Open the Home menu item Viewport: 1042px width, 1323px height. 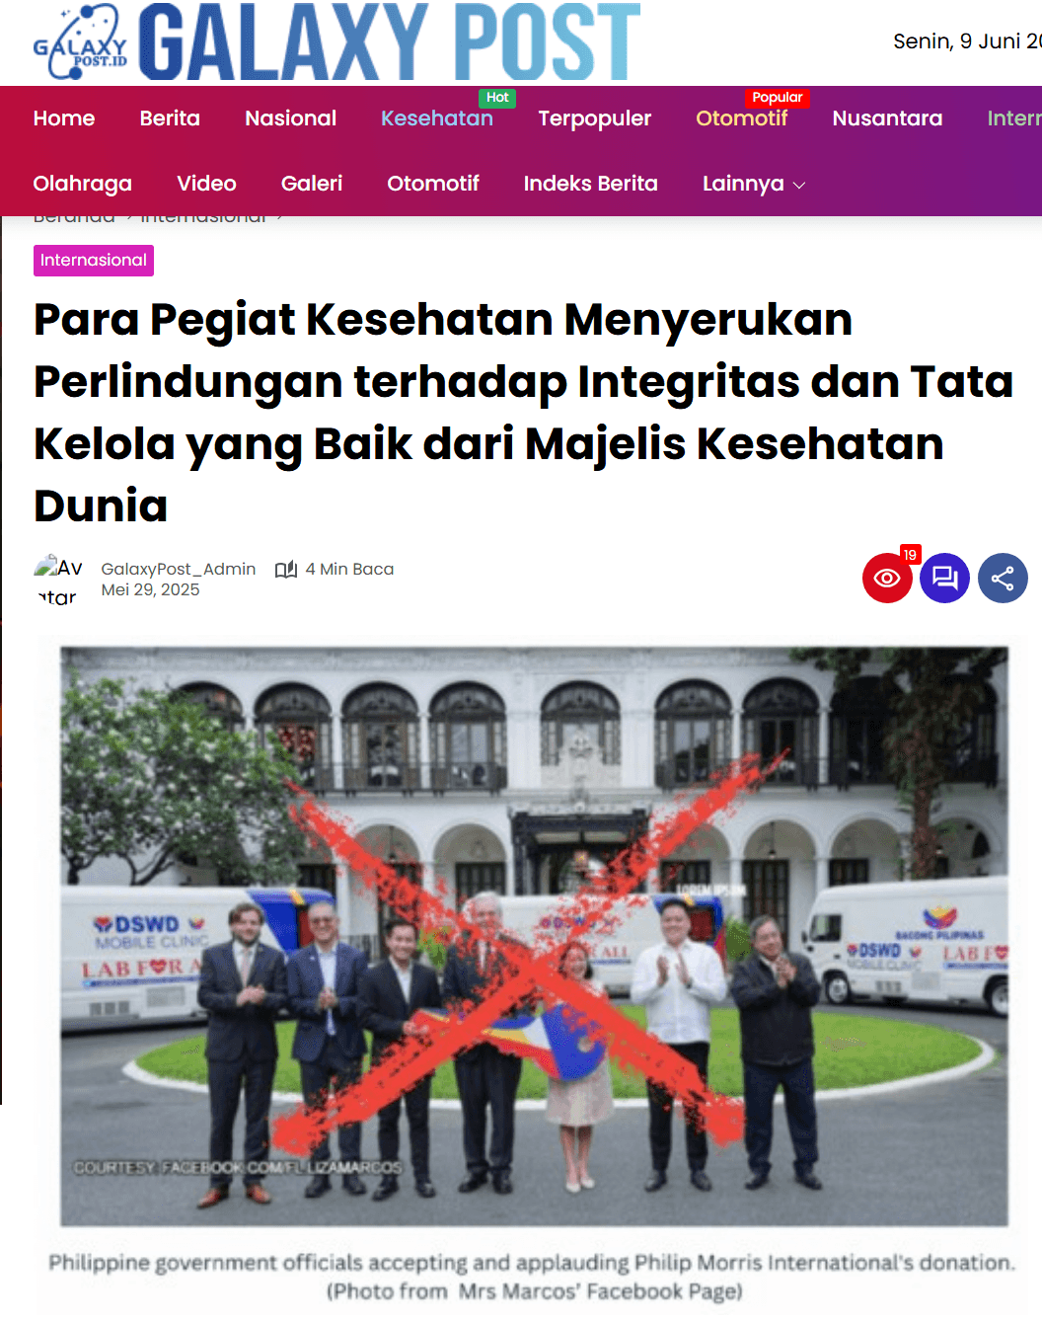click(64, 118)
